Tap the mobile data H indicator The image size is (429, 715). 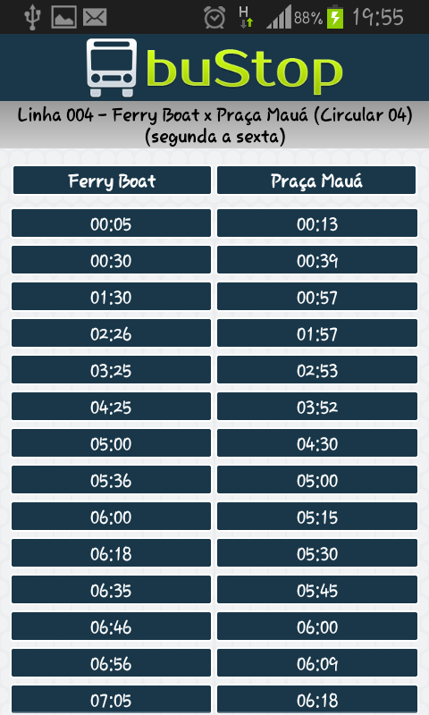246,17
